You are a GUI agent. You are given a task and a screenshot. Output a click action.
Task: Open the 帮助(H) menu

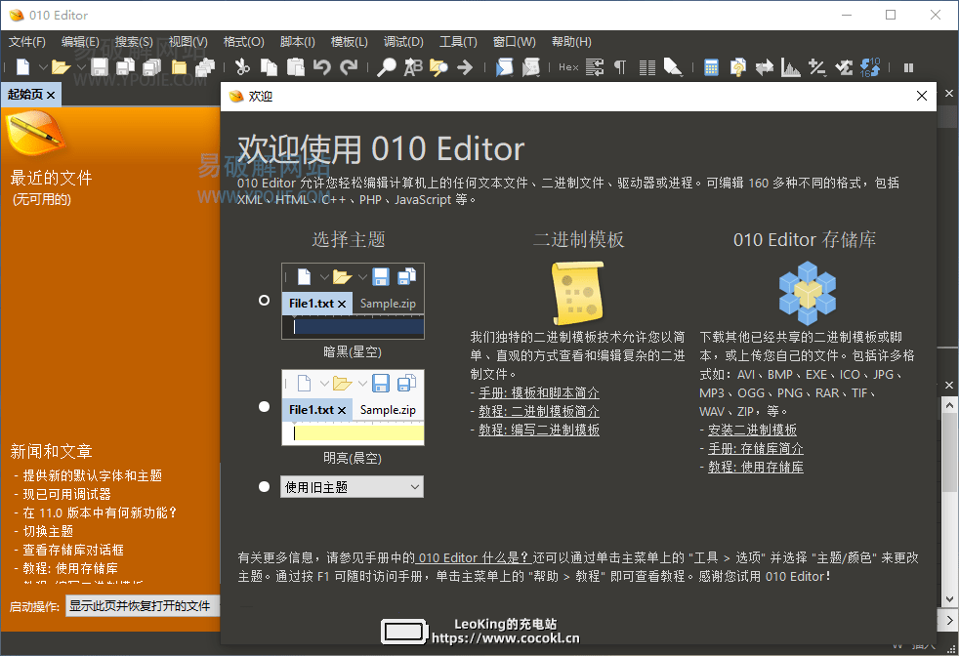point(571,42)
